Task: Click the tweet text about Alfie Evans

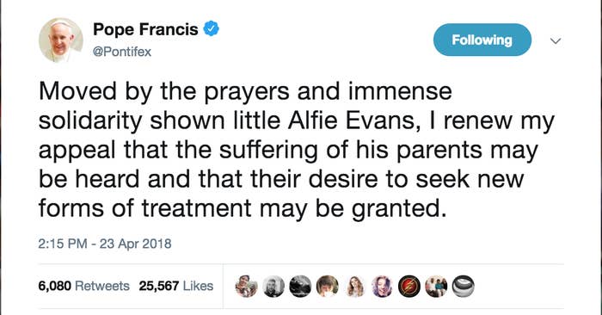Action: (297, 151)
